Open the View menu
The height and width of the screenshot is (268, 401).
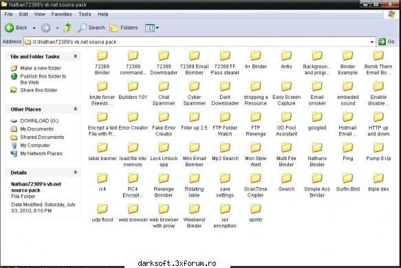39,14
